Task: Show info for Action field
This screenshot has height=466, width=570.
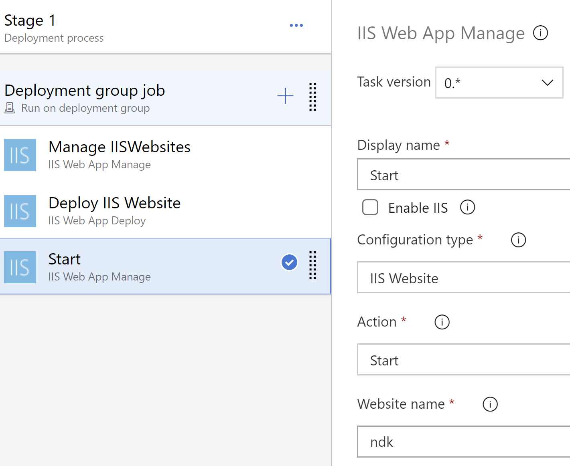Action: click(x=442, y=322)
